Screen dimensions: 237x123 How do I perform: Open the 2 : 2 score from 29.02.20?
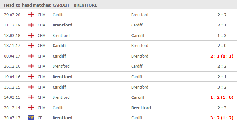click(222, 15)
